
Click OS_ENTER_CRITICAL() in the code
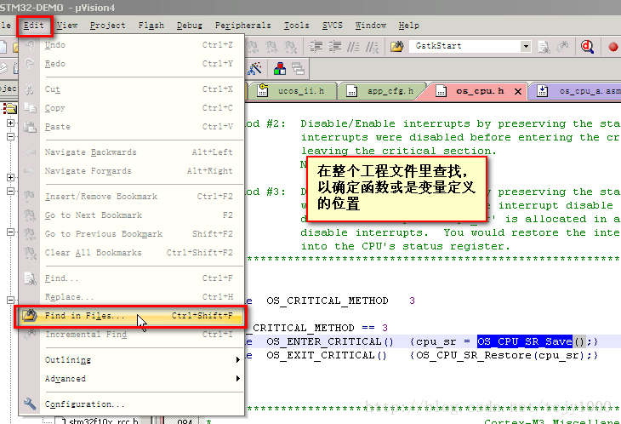point(330,341)
